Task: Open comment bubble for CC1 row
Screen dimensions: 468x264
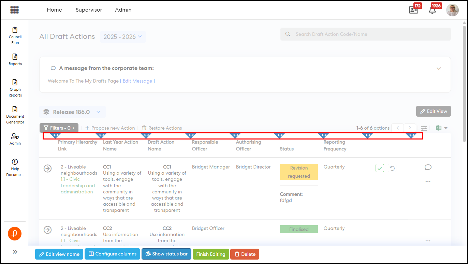Action: tap(428, 167)
